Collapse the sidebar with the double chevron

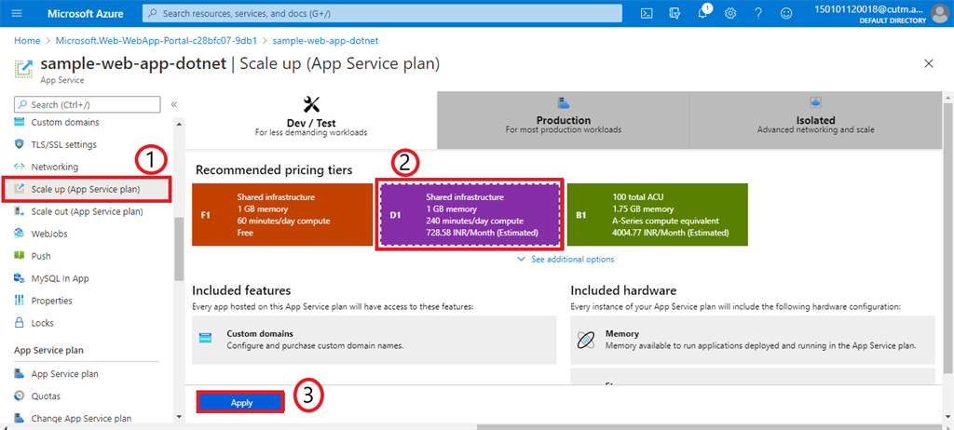coord(174,104)
